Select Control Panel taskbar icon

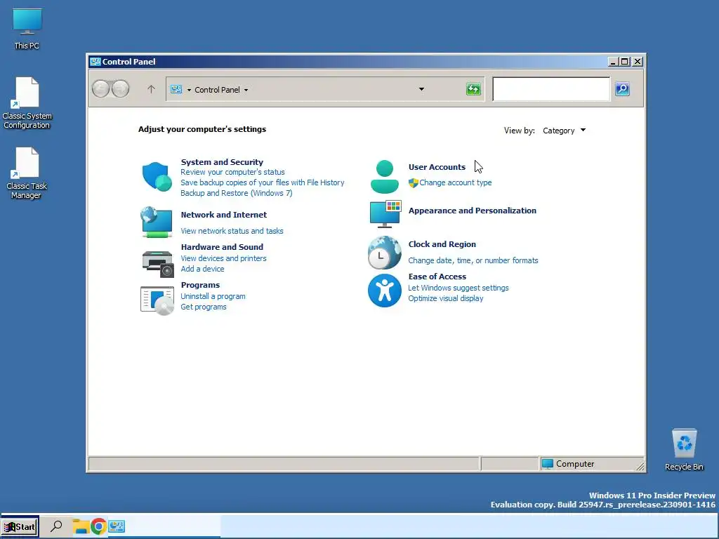pyautogui.click(x=117, y=526)
